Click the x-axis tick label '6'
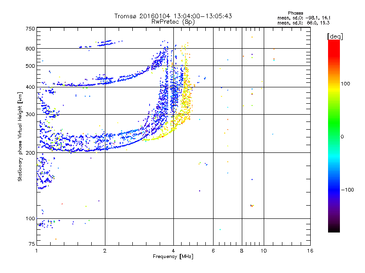 [x=213, y=251]
